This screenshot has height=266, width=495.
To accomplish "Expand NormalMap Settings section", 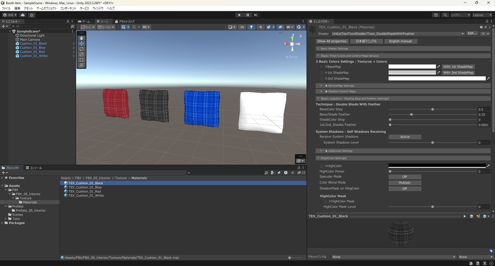I will pyautogui.click(x=403, y=86).
